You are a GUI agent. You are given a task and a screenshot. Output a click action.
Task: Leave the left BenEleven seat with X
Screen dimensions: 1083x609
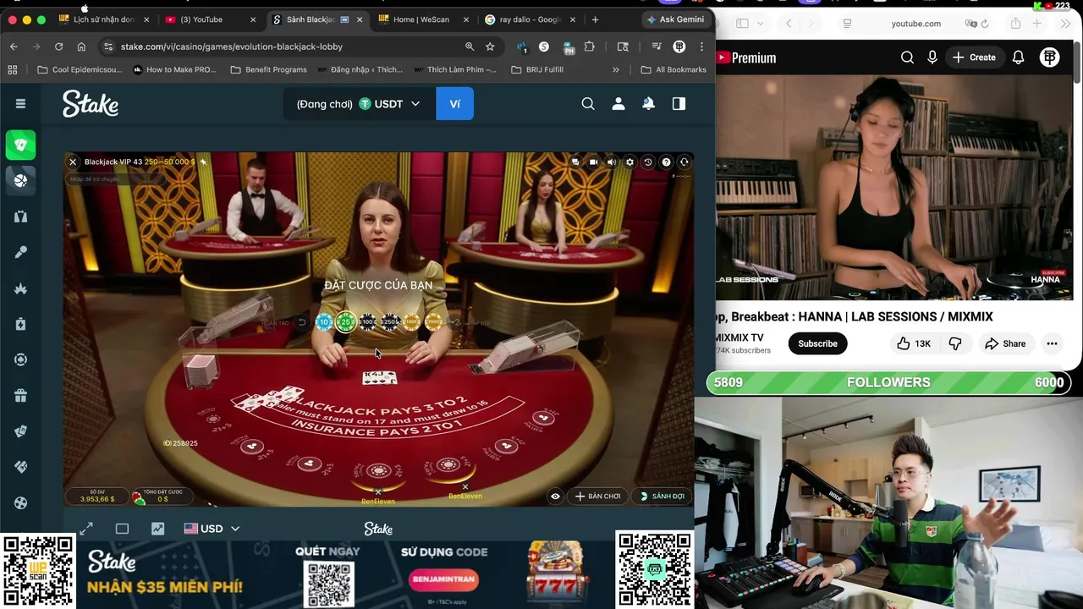[x=378, y=491]
